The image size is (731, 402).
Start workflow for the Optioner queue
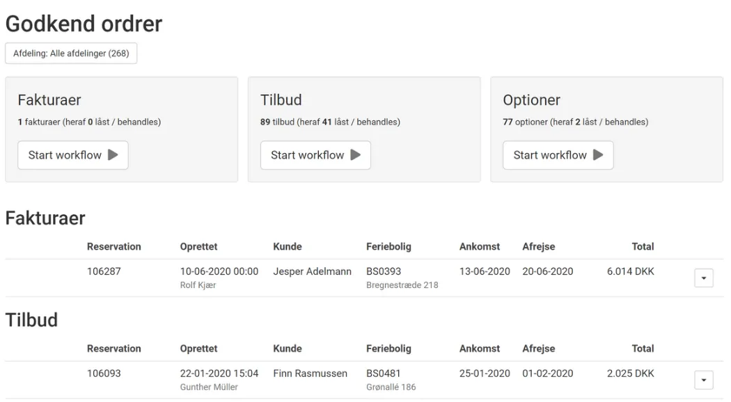point(558,155)
